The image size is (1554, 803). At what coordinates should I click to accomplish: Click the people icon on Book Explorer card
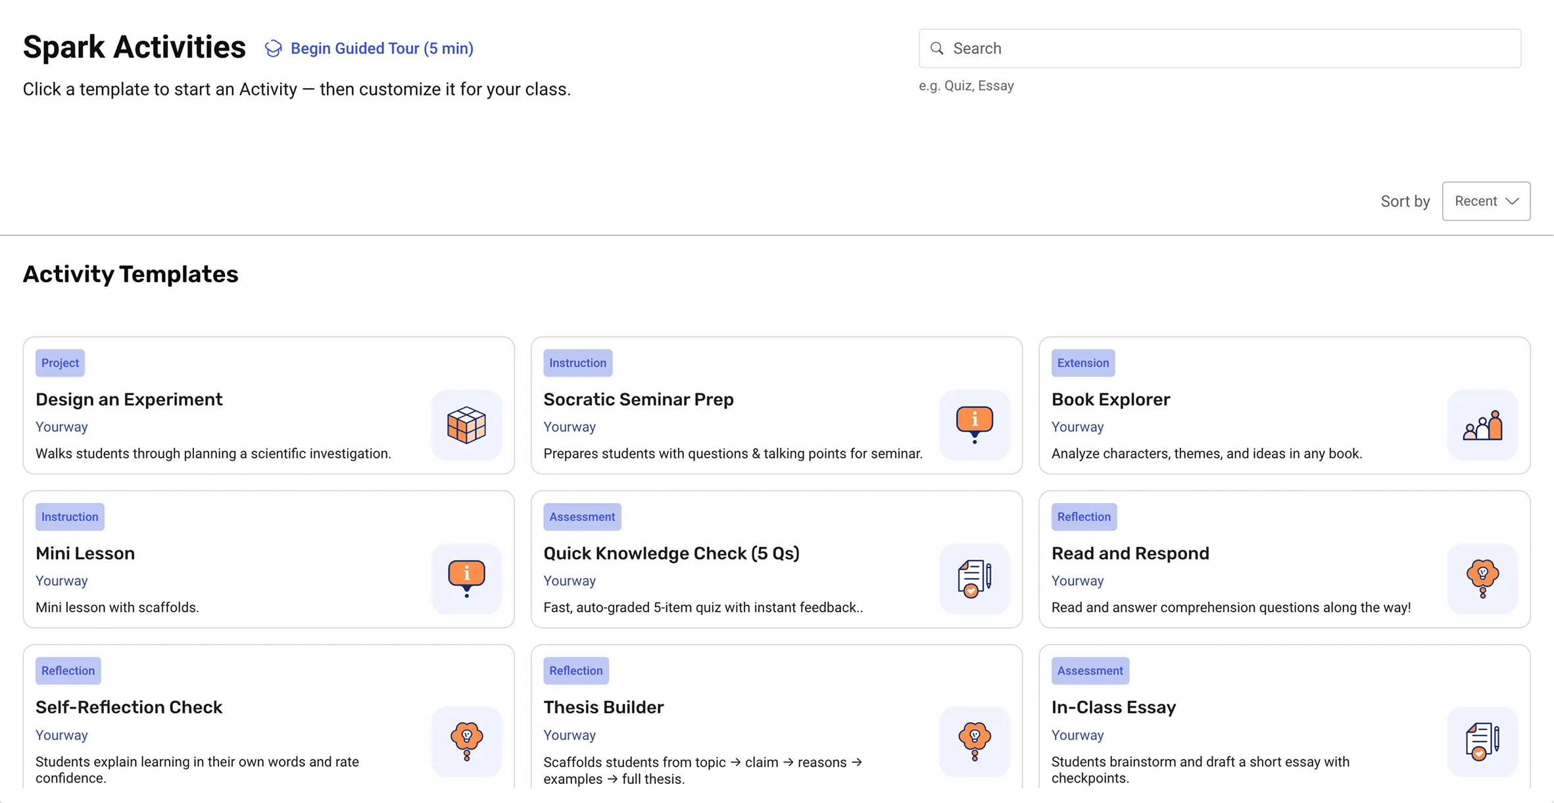point(1482,425)
